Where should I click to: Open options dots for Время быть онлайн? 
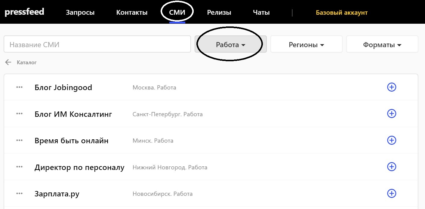[20, 141]
